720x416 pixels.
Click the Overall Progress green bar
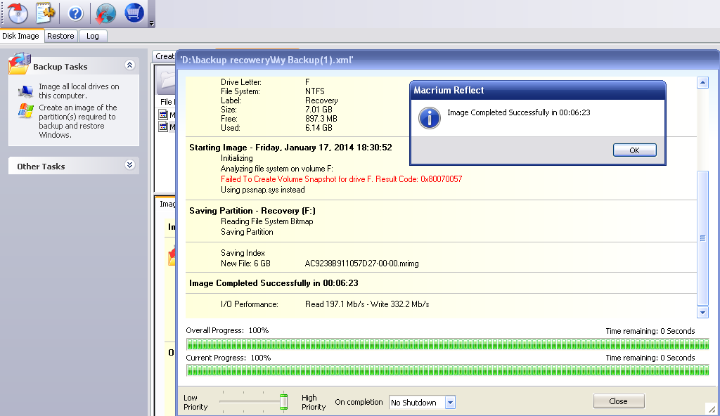coord(448,344)
